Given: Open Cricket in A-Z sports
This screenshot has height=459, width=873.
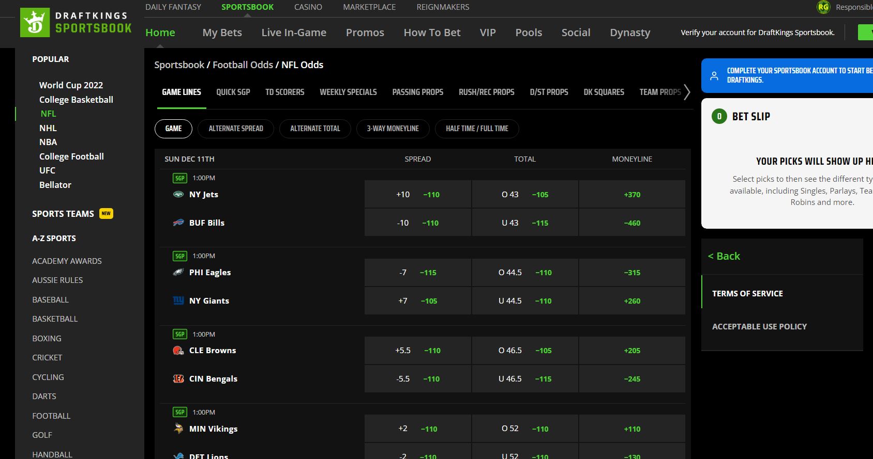Looking at the screenshot, I should point(47,358).
